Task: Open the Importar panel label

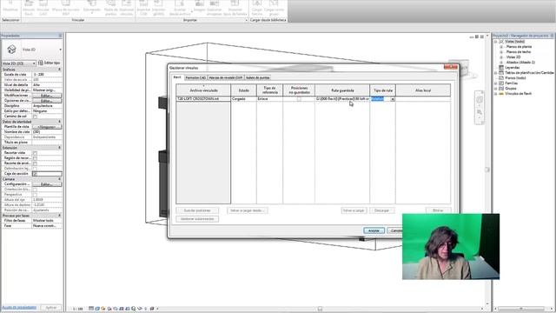Action: tap(190, 20)
